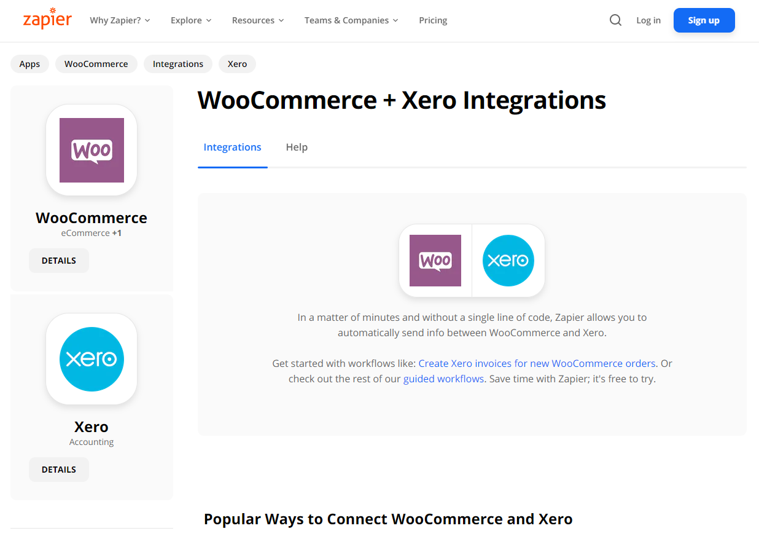This screenshot has width=759, height=547.
Task: Open the search magnifier icon
Action: click(615, 20)
